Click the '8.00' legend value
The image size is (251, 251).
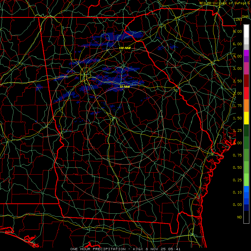coord(237,31)
